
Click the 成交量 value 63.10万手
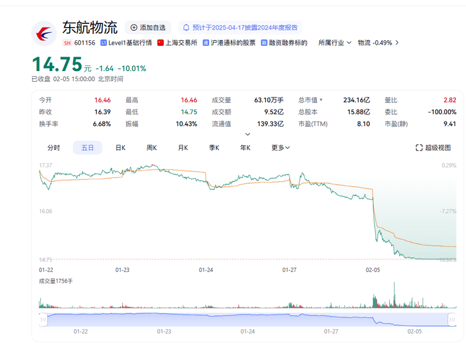point(269,100)
